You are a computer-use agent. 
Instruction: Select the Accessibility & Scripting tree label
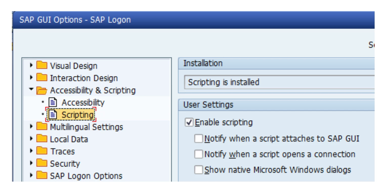coord(93,90)
